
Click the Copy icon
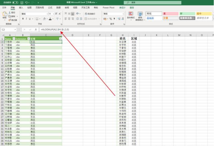pos(10,16)
